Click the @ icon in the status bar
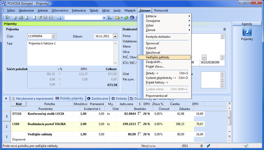 (x=201, y=146)
